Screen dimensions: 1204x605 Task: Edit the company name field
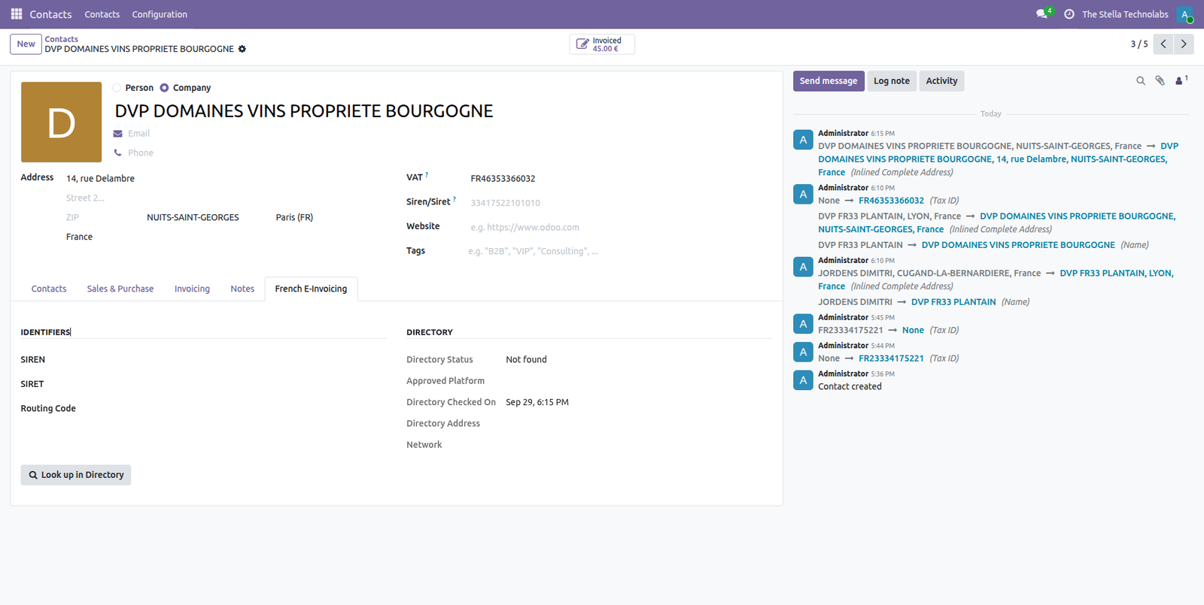(x=442, y=111)
